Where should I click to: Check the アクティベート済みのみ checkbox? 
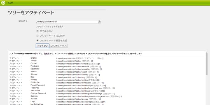click(x=38, y=36)
